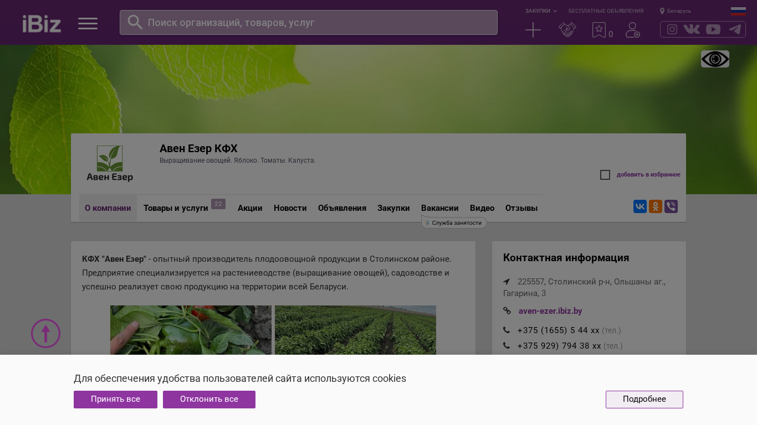Expand the Закупки dropdown

pos(541,11)
